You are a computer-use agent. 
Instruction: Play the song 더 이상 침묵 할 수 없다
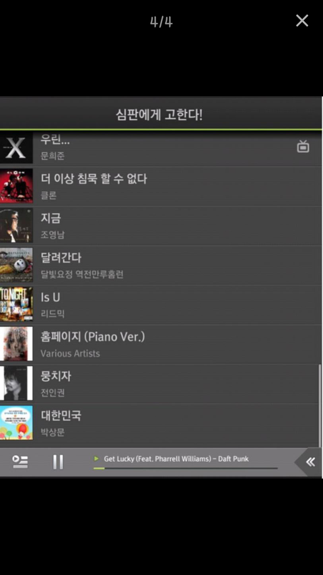pyautogui.click(x=161, y=186)
